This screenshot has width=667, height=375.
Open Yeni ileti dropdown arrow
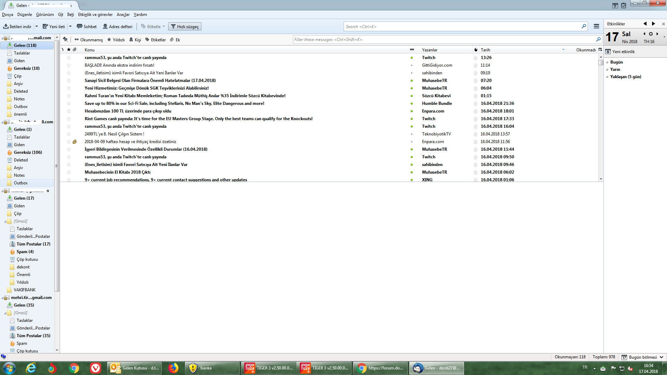click(70, 26)
